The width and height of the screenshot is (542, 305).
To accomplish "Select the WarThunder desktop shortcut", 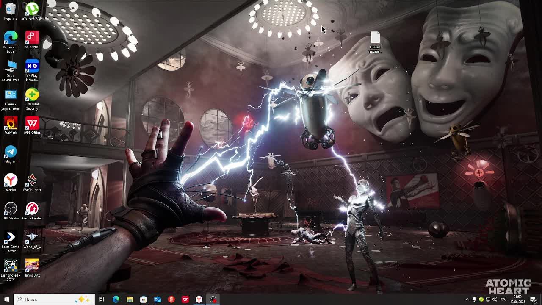I will pos(32,183).
